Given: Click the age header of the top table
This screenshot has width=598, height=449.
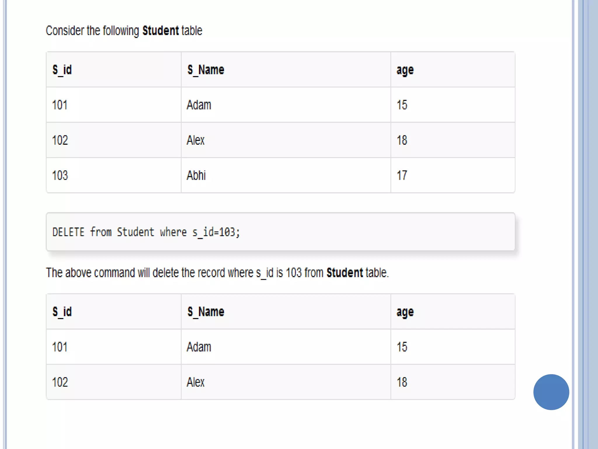Looking at the screenshot, I should pos(405,70).
